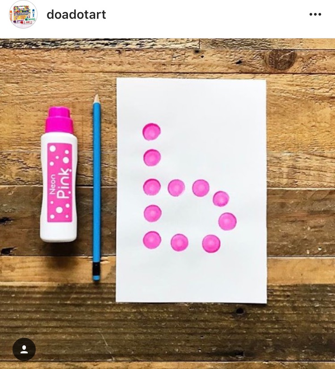
Task: Select the second pink dot from the top
Action: [152, 157]
